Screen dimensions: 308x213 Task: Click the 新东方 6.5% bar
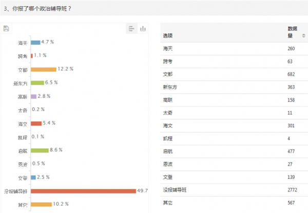37,82
